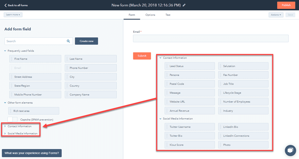Click the Email input field in the form preview

211,38
